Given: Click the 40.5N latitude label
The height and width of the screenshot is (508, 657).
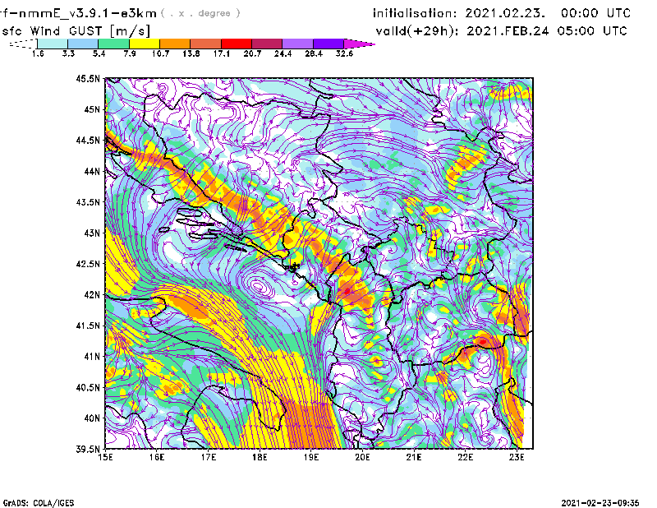Looking at the screenshot, I should [x=88, y=387].
